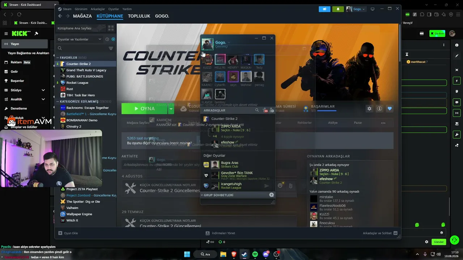The height and width of the screenshot is (260, 463).
Task: Select Rocket League in the library list
Action: 77,83
